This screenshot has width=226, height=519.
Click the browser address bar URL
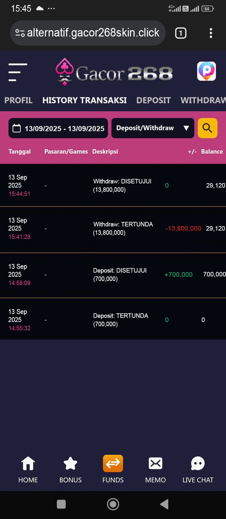93,33
